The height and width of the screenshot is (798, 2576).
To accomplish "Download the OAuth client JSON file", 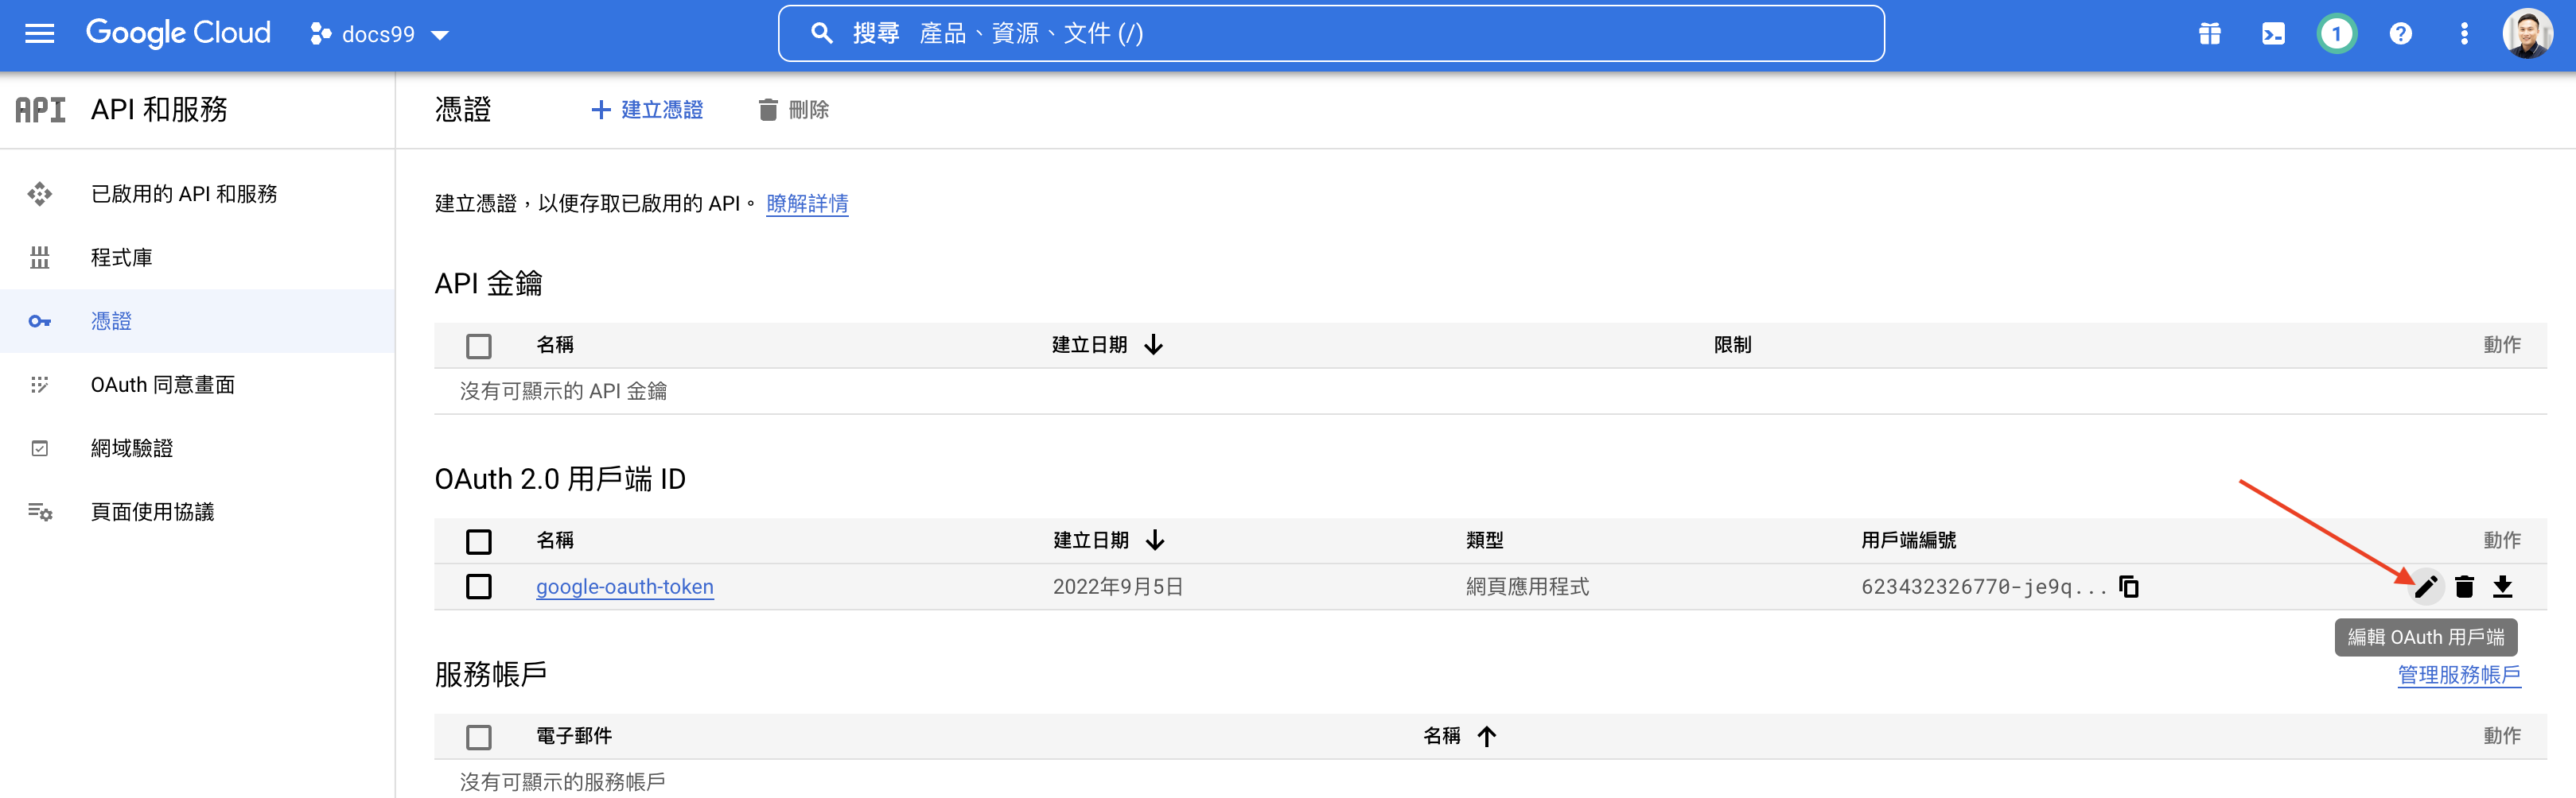I will click(2502, 587).
